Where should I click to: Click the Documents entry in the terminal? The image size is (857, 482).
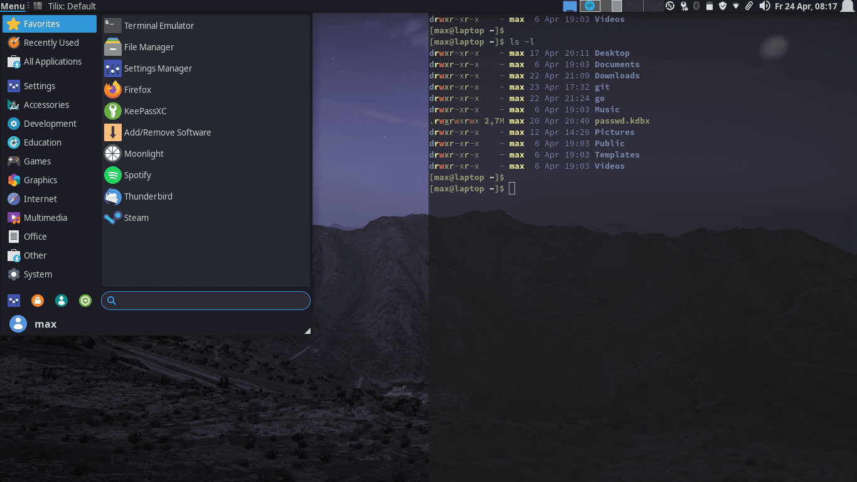click(x=617, y=65)
